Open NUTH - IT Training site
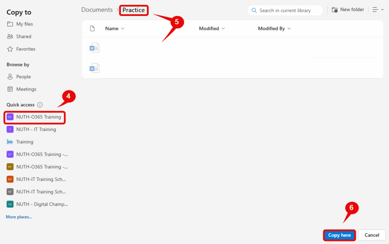This screenshot has width=389, height=244. point(36,130)
